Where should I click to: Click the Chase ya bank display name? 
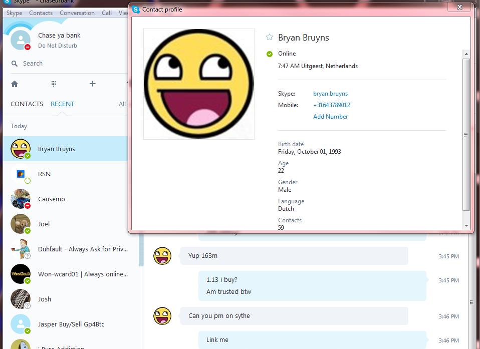(x=59, y=35)
